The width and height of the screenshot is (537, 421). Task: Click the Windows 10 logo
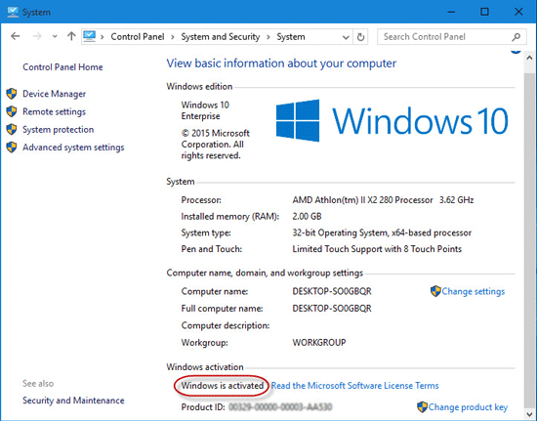[392, 120]
